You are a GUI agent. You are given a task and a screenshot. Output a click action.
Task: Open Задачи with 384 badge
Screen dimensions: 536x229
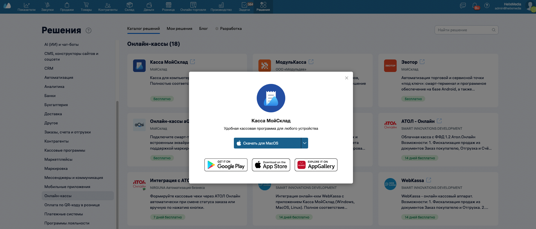[245, 7]
